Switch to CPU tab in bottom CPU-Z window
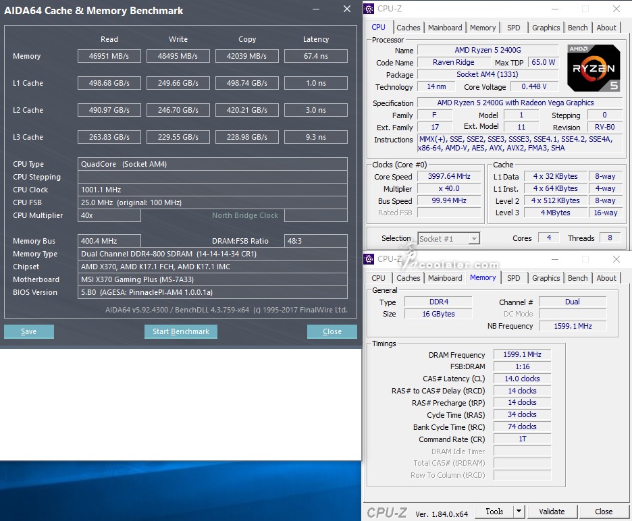 (378, 277)
